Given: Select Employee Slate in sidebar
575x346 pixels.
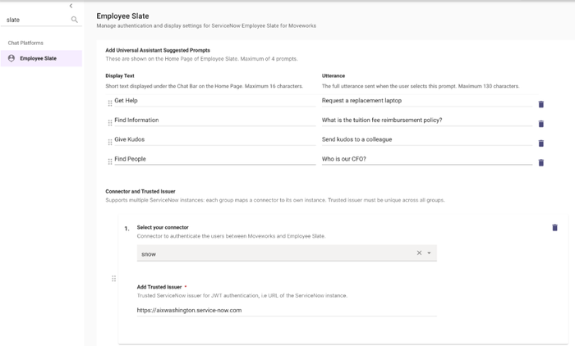Looking at the screenshot, I should click(41, 58).
